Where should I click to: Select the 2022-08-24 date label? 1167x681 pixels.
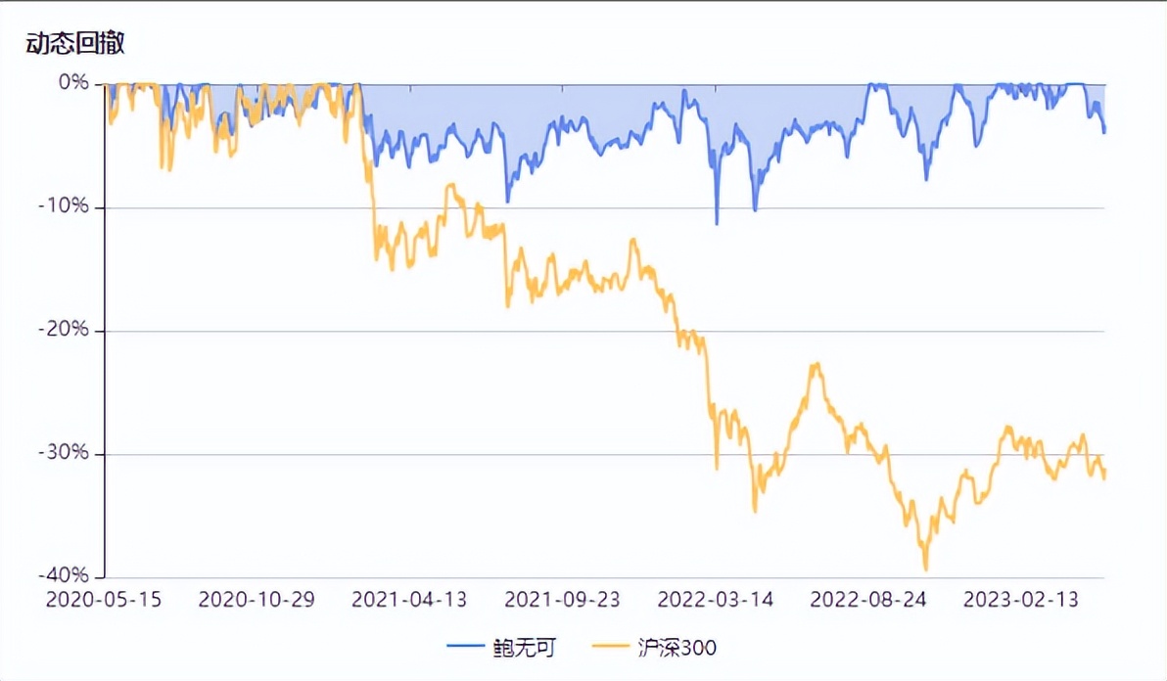pyautogui.click(x=868, y=600)
